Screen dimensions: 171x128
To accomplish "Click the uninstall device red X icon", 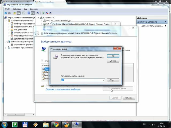I will point(47,13).
